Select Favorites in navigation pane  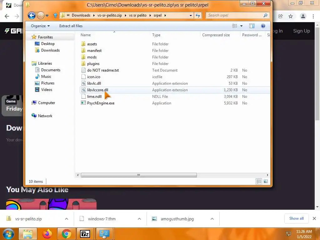(x=45, y=37)
